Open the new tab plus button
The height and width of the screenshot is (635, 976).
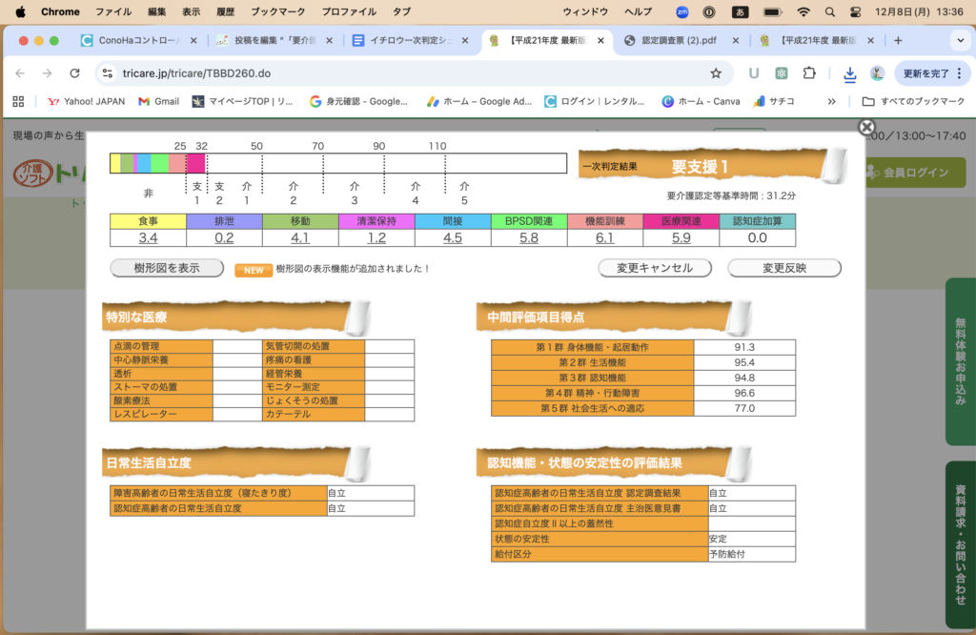pos(898,41)
